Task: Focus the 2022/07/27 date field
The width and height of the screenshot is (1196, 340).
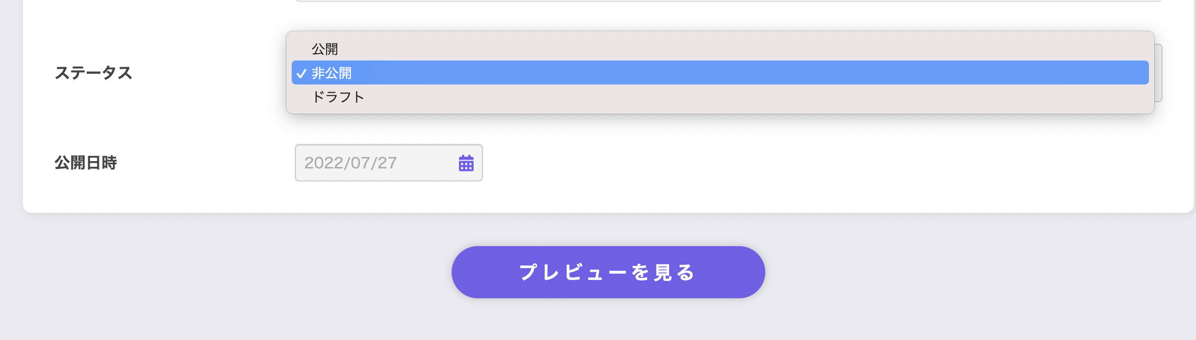Action: click(x=388, y=163)
